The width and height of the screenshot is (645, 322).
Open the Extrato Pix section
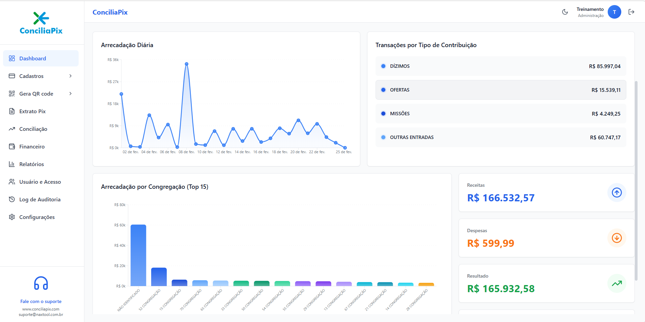pos(32,111)
